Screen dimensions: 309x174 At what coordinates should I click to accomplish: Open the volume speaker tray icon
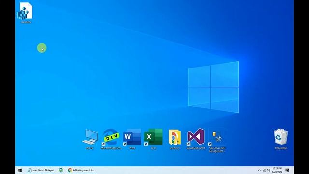pos(268,170)
